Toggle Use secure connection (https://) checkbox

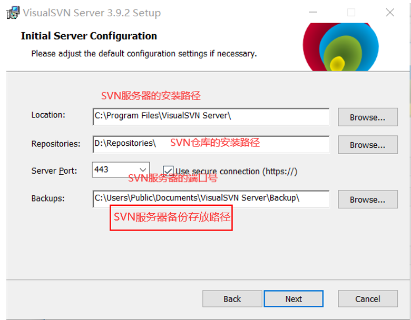pos(168,171)
